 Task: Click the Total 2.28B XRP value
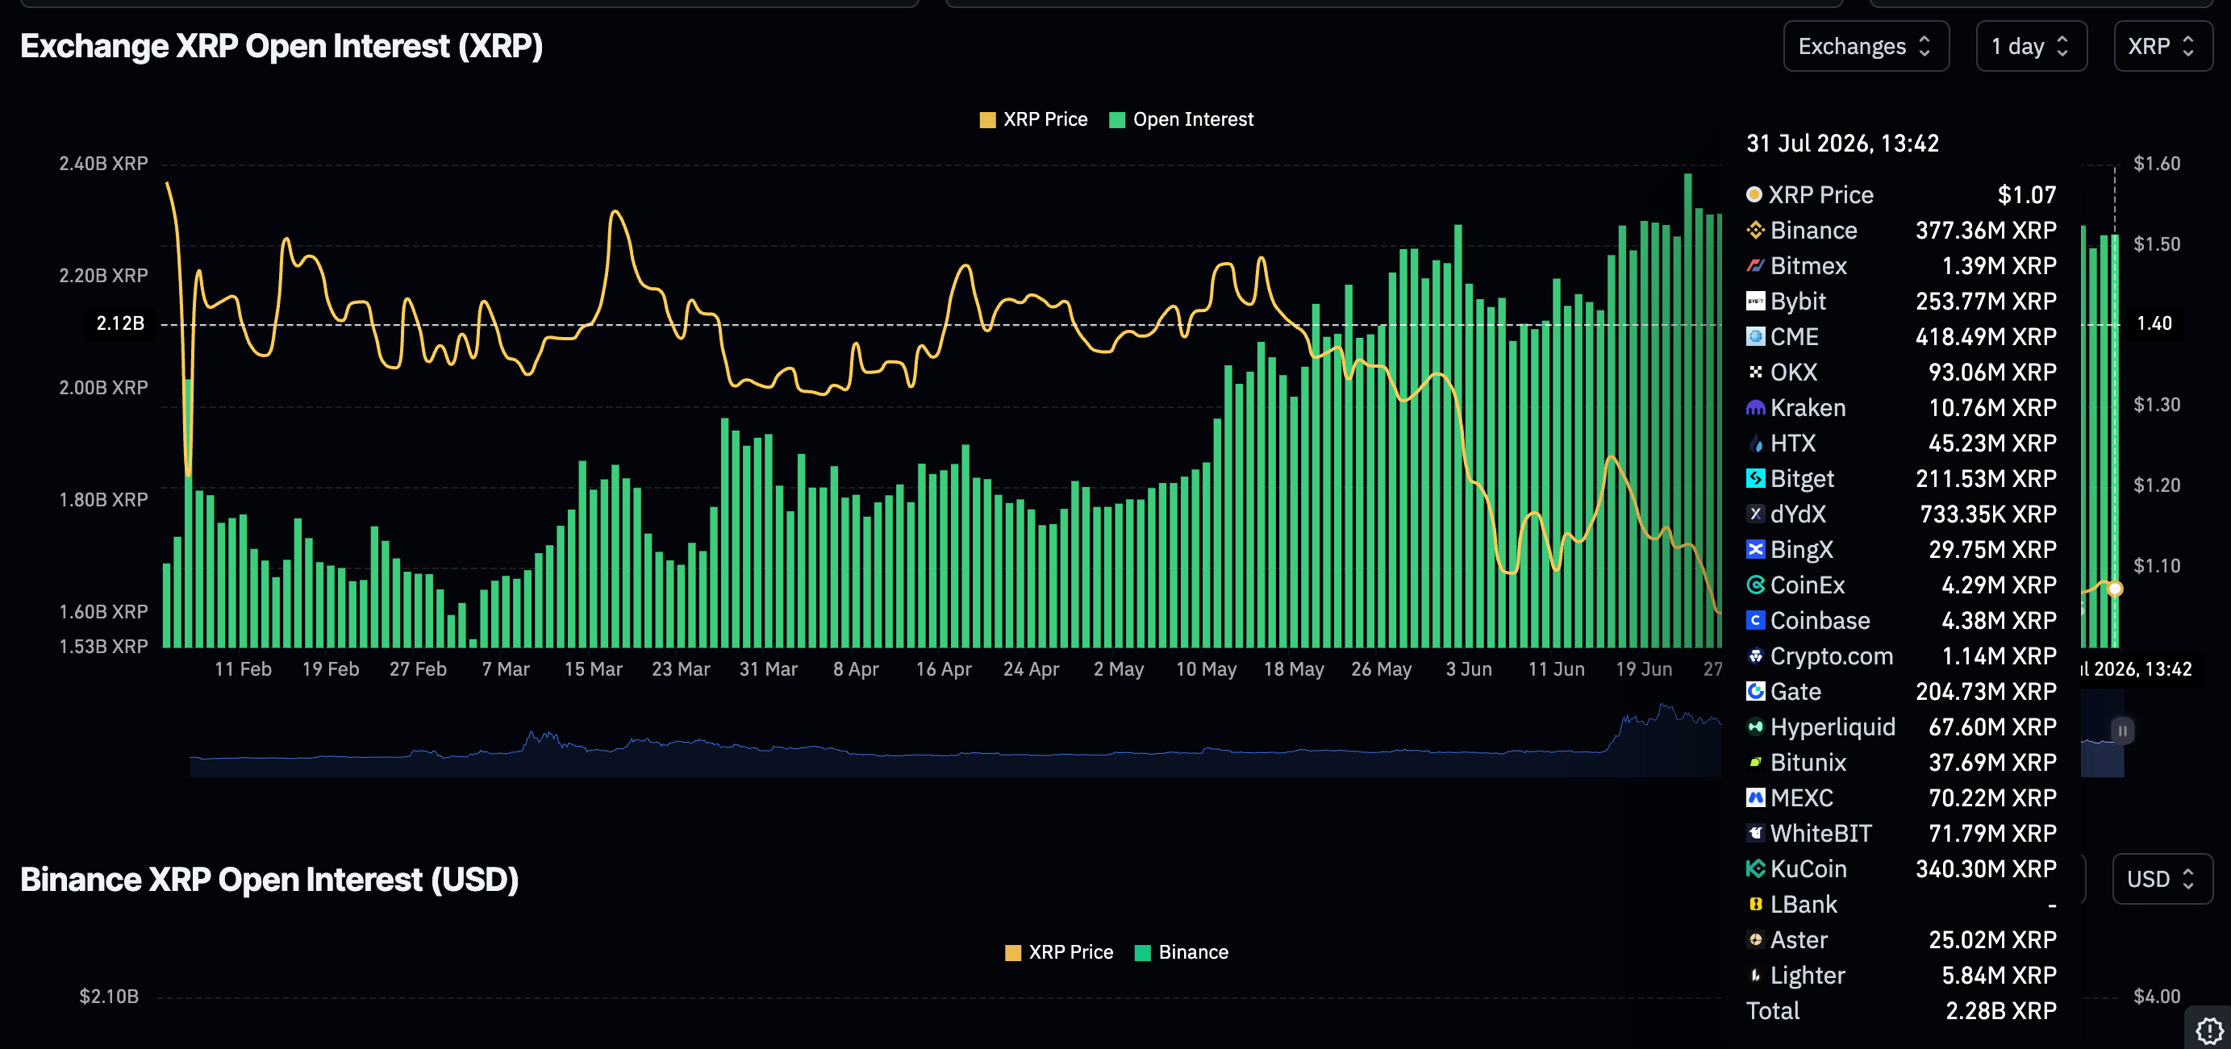(2000, 1011)
